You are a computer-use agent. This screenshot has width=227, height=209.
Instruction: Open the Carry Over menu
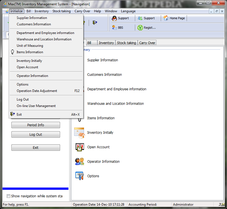pyautogui.click(x=82, y=11)
